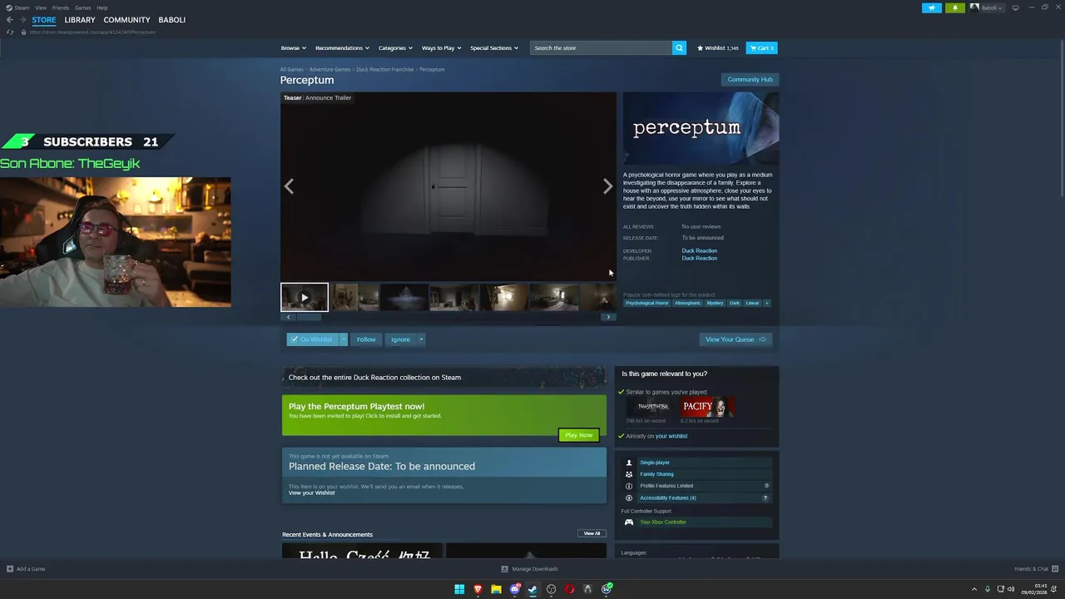This screenshot has width=1065, height=599.
Task: Open the View menu
Action: click(40, 7)
